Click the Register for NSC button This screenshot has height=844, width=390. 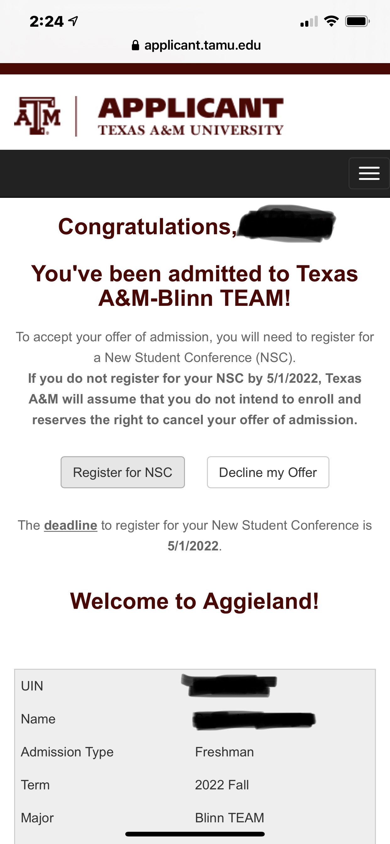[x=122, y=472]
